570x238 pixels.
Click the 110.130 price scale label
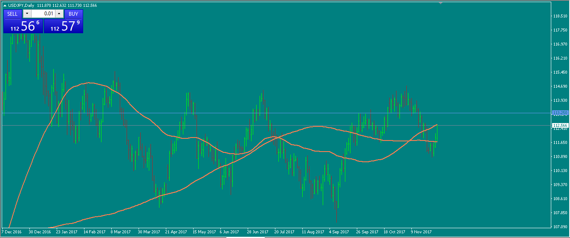point(560,171)
